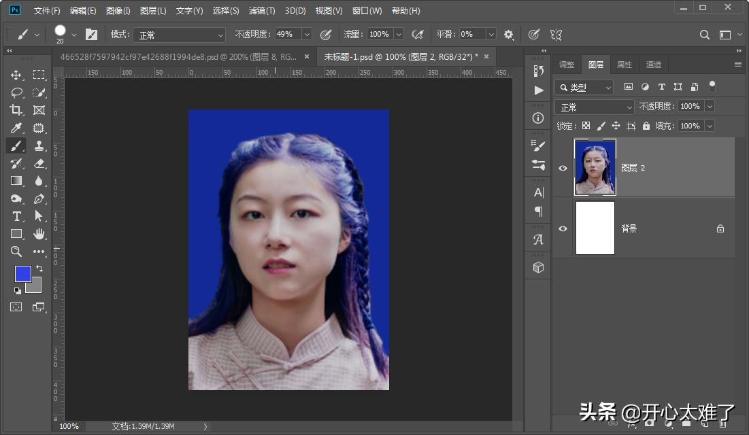Select the Lasso tool
This screenshot has width=749, height=435.
[x=17, y=92]
